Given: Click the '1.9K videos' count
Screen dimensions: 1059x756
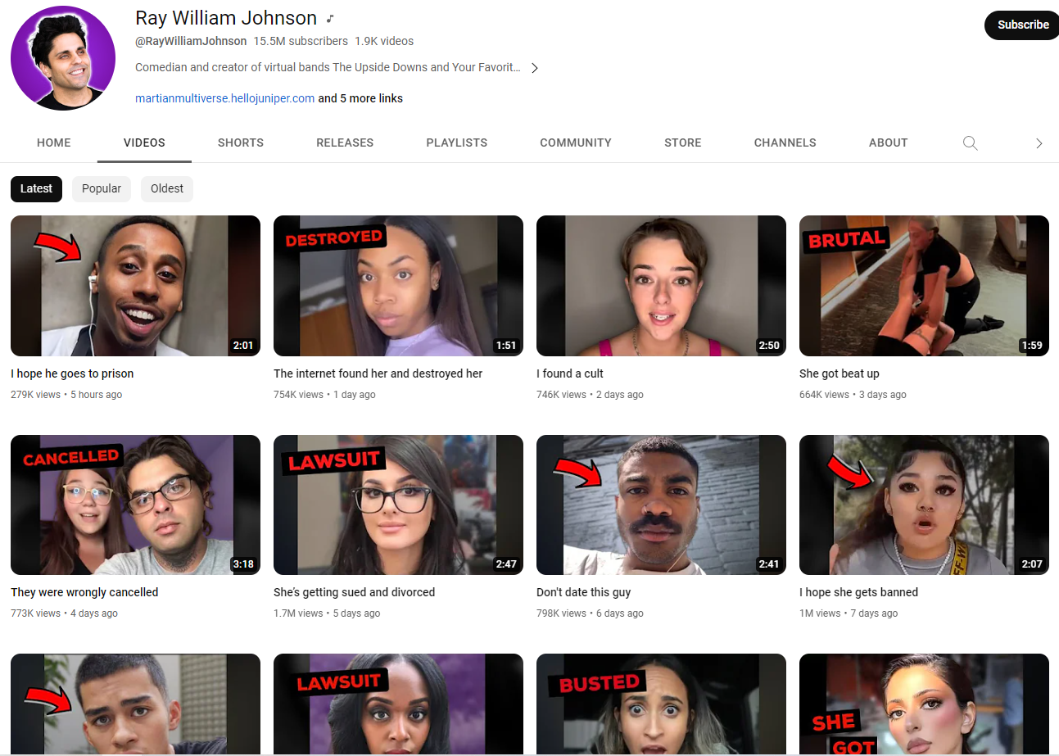Looking at the screenshot, I should tap(384, 41).
